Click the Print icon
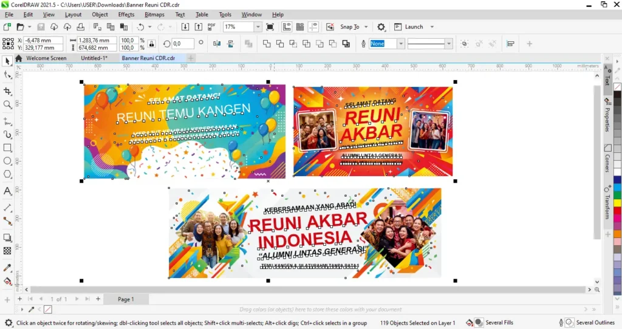Screen dimensions: 622x329 pyautogui.click(x=81, y=27)
